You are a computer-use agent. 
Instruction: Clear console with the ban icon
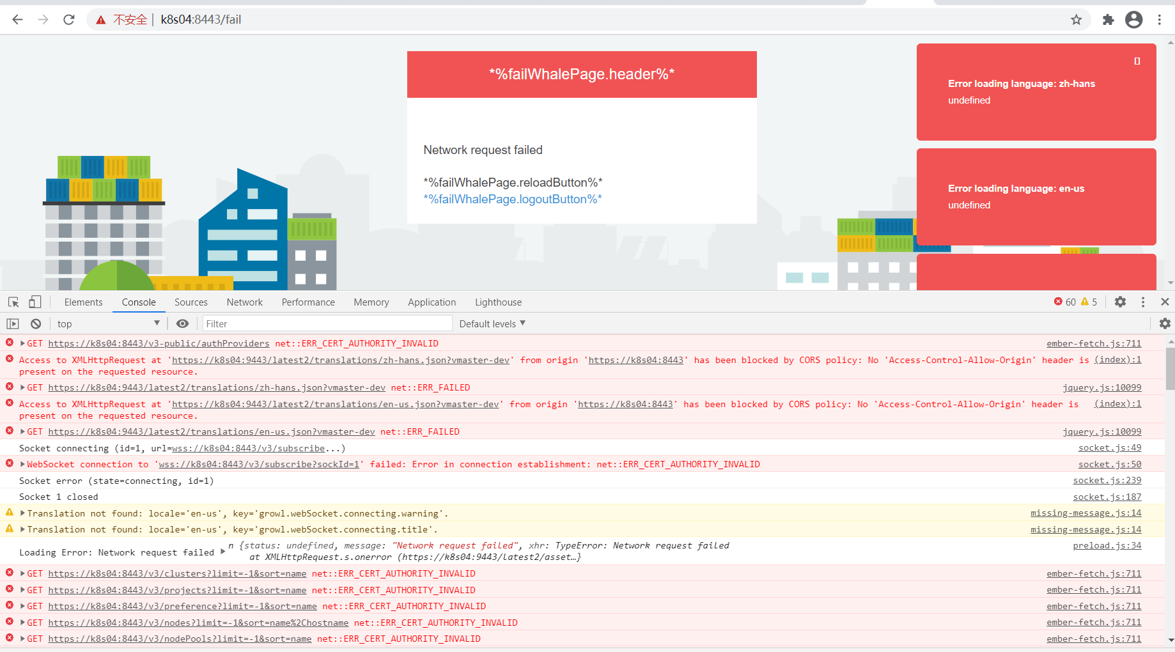[x=36, y=324]
